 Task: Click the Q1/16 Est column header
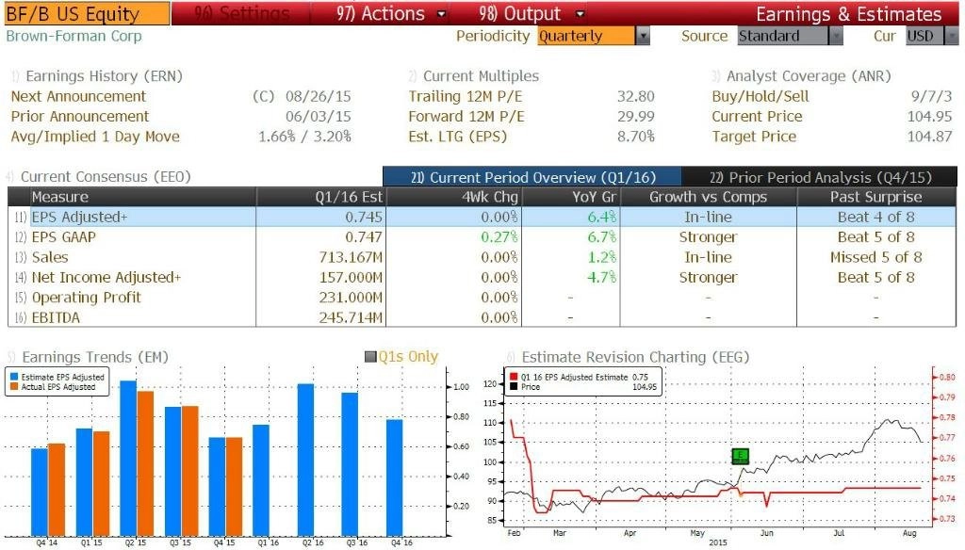pyautogui.click(x=320, y=197)
